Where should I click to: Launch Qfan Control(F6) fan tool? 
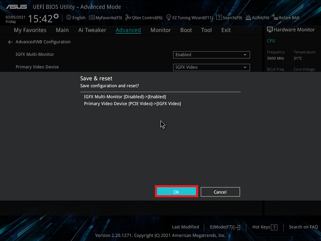[x=144, y=18]
